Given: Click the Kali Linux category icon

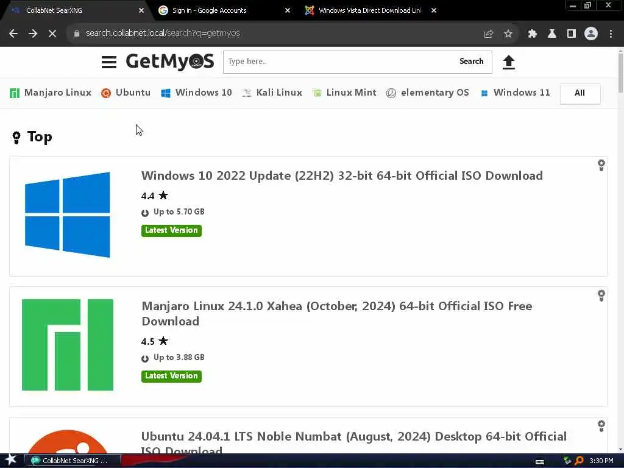Looking at the screenshot, I should pyautogui.click(x=247, y=93).
